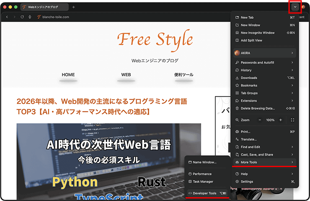Reload the page with the refresh icon

click(x=22, y=17)
